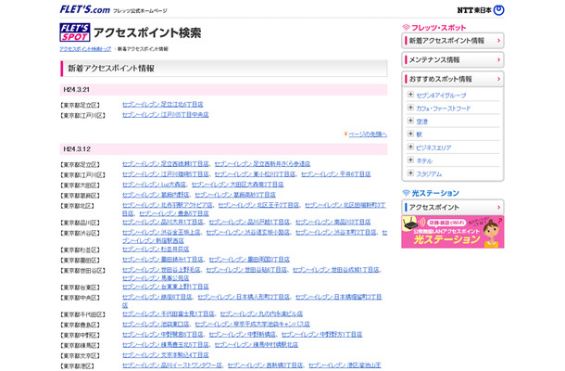This screenshot has width=565, height=371.
Task: Open セブン-イレブン 渋谷金王坂上店 link
Action: pos(161,233)
